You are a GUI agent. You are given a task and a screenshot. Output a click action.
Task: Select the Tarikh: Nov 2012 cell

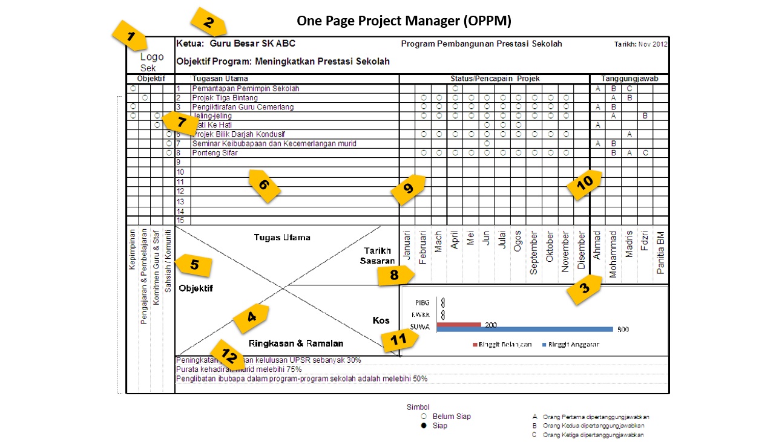[641, 44]
